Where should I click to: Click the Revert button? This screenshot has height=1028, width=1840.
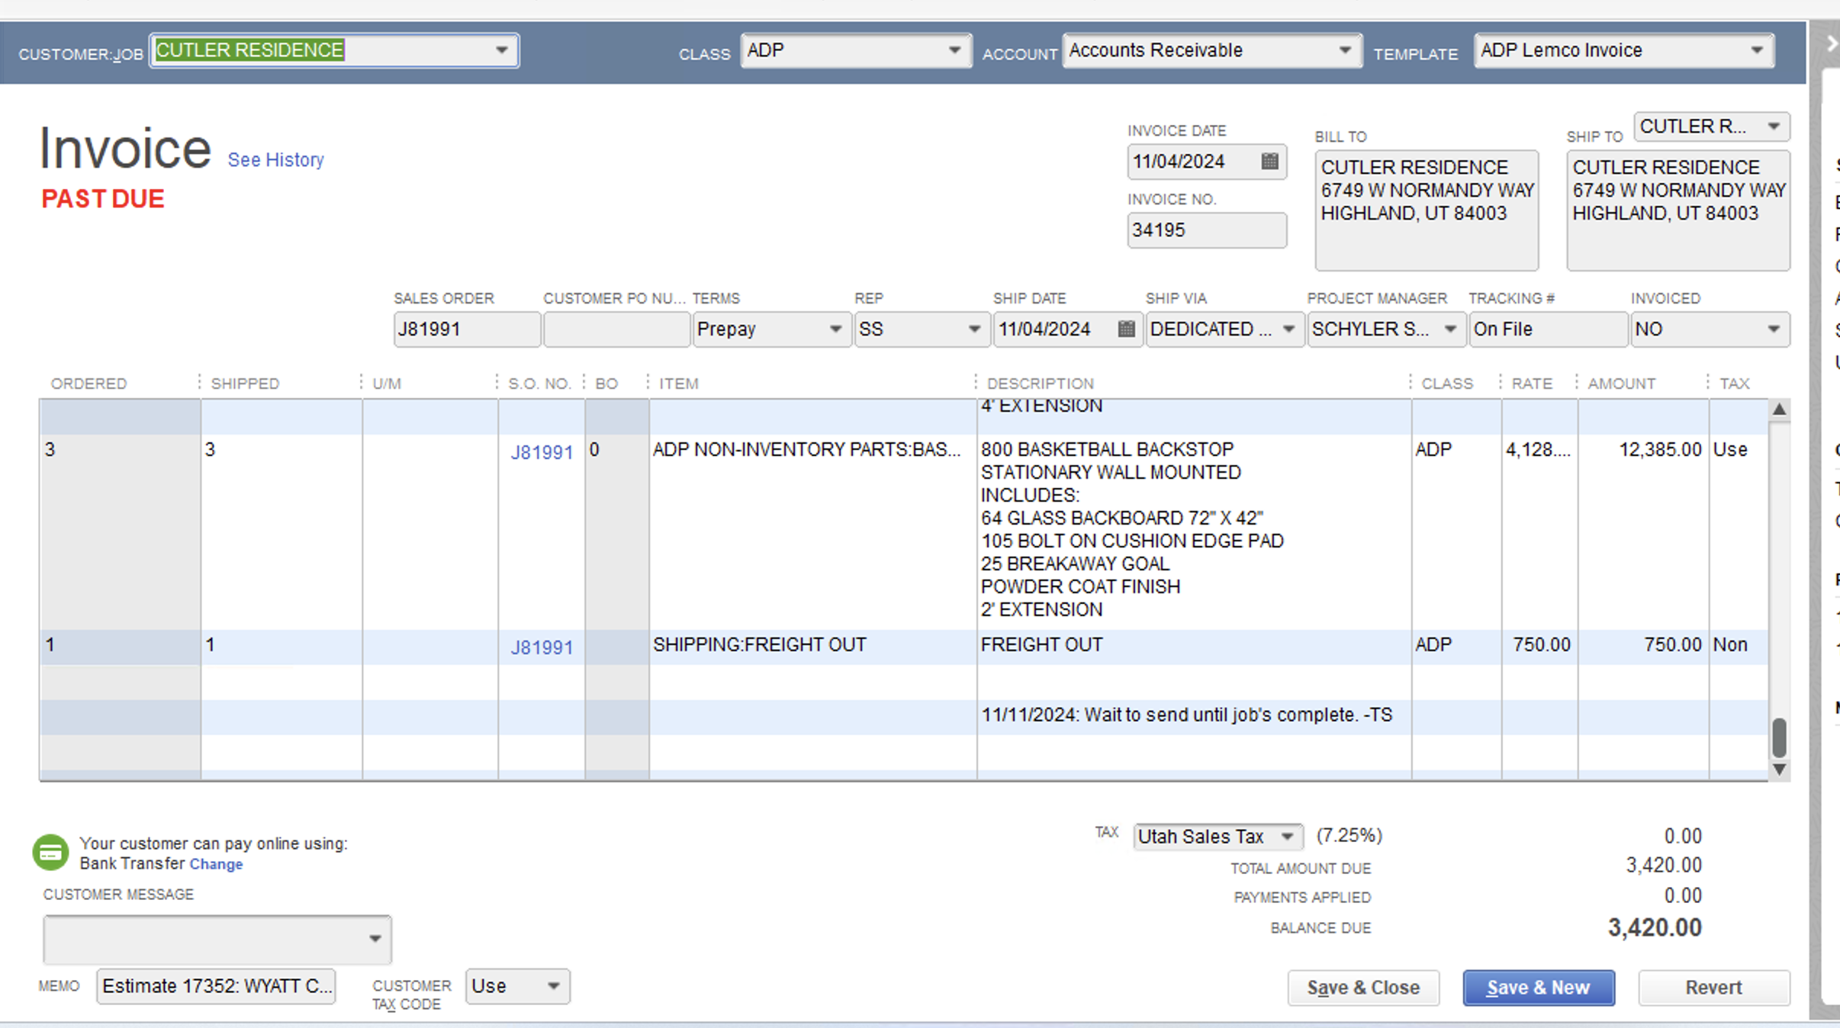coord(1713,988)
